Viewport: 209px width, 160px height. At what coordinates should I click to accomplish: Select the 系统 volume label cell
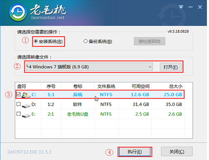click(78, 95)
